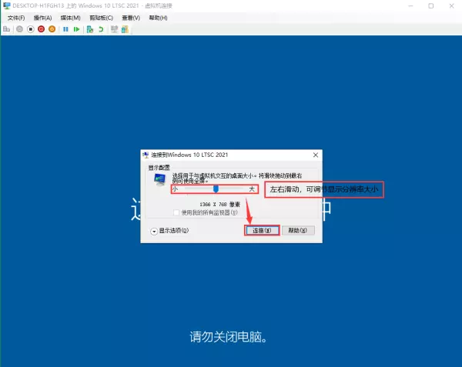Click the 请勿关闭电脑。 text in the VM screen
This screenshot has height=367, width=462.
(228, 337)
